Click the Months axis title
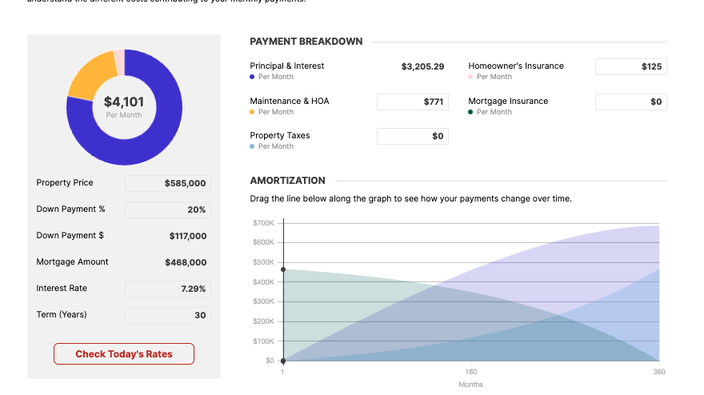The width and height of the screenshot is (704, 395). click(x=471, y=385)
